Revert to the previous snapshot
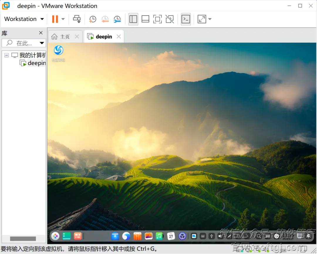 pyautogui.click(x=105, y=19)
